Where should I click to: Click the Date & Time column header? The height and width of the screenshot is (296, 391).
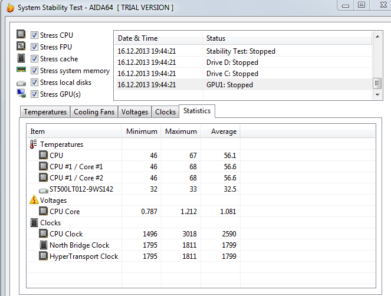tap(158, 38)
